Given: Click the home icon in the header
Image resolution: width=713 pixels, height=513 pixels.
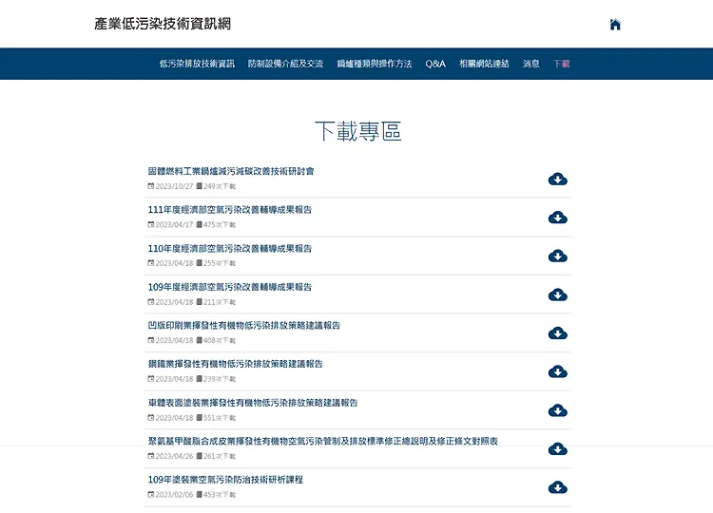Looking at the screenshot, I should point(615,25).
